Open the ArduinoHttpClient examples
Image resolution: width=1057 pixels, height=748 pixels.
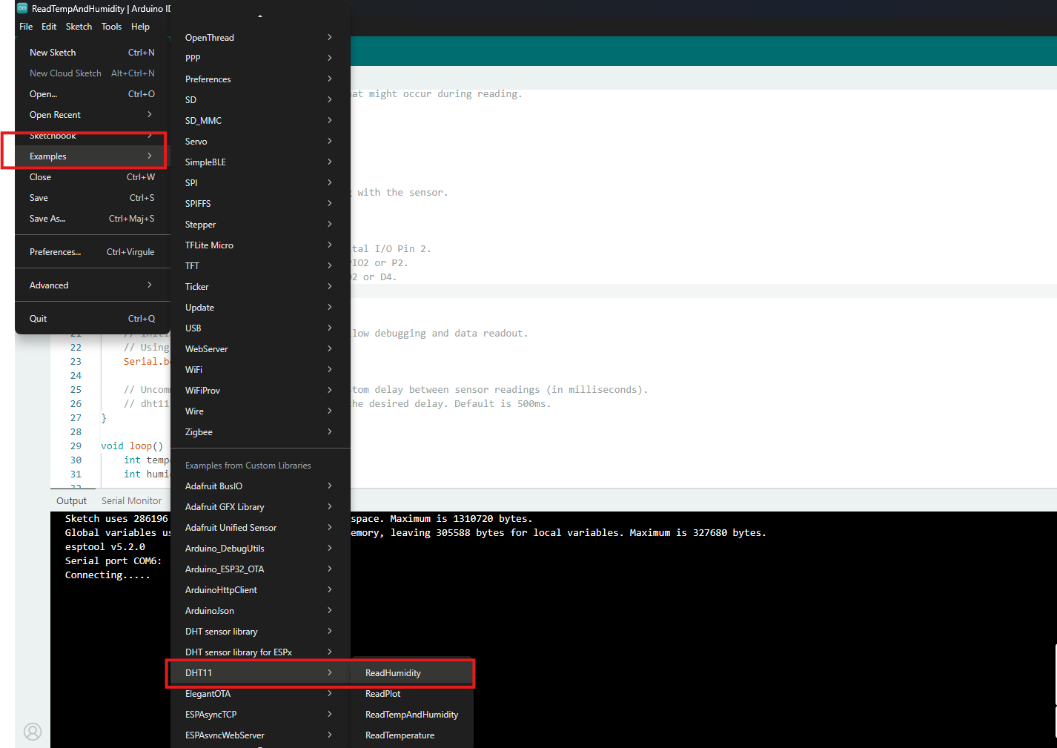[260, 590]
